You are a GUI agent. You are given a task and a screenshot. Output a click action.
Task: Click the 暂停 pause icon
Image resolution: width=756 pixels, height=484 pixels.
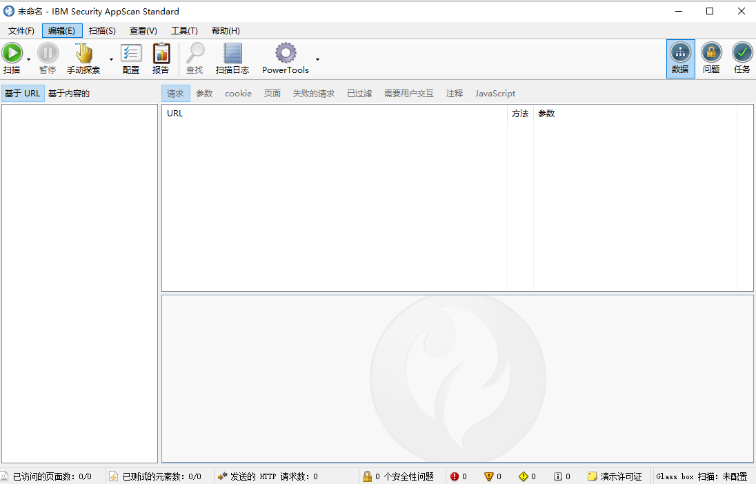click(x=48, y=53)
